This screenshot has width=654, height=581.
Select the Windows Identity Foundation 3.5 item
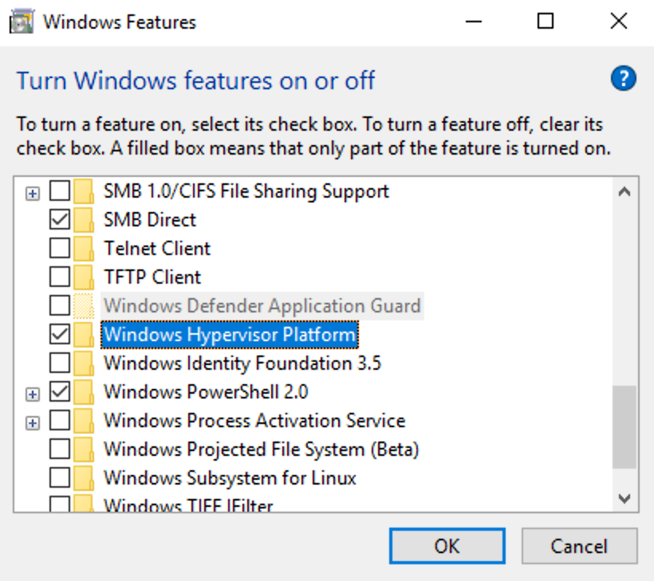(x=242, y=363)
